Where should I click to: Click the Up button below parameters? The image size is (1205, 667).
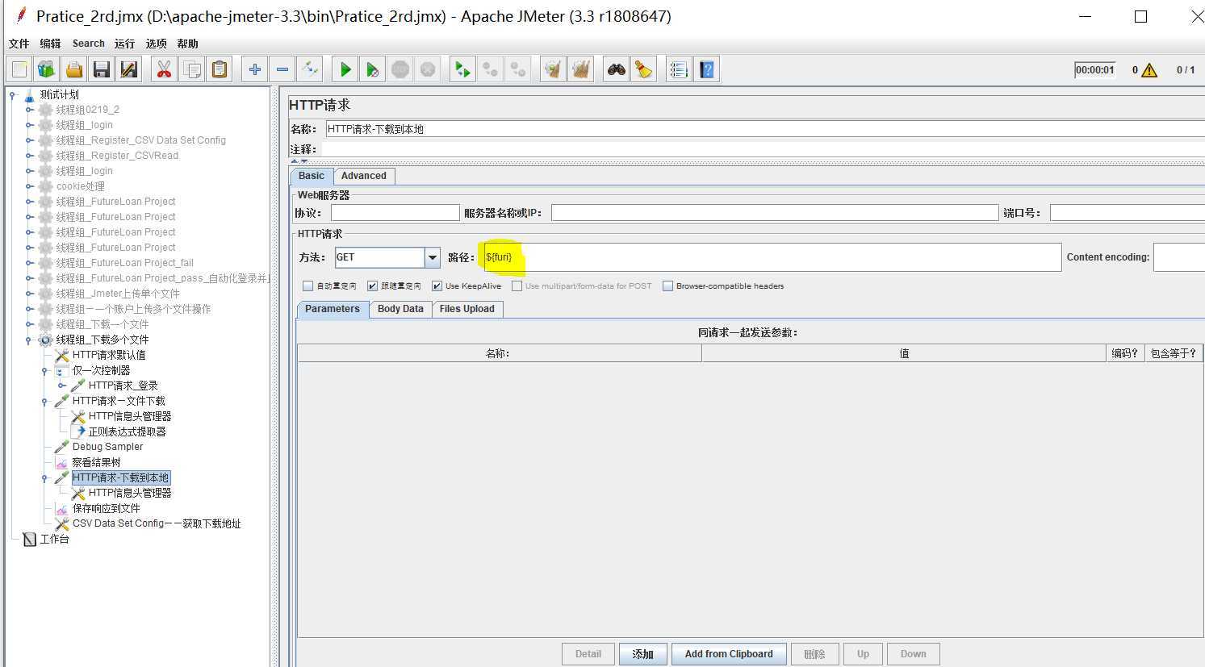click(x=863, y=654)
